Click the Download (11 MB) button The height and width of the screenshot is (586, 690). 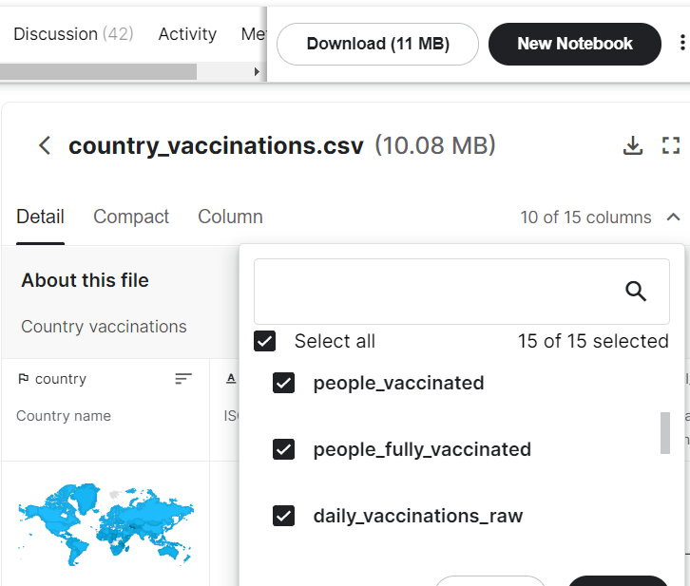click(x=377, y=44)
